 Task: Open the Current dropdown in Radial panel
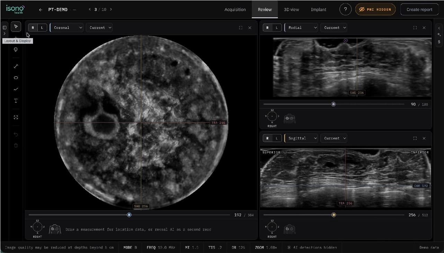[x=334, y=28]
